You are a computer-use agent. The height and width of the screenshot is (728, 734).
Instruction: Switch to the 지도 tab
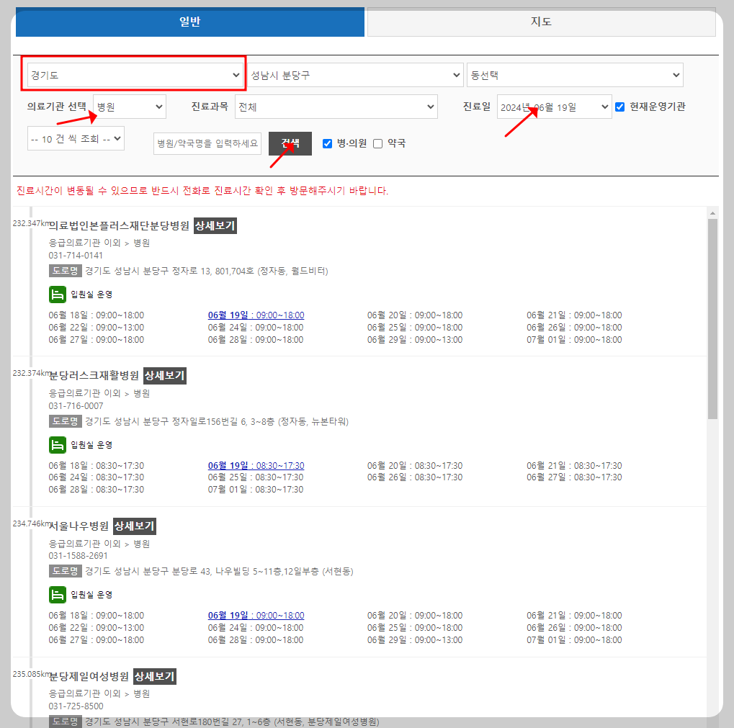[x=541, y=22]
